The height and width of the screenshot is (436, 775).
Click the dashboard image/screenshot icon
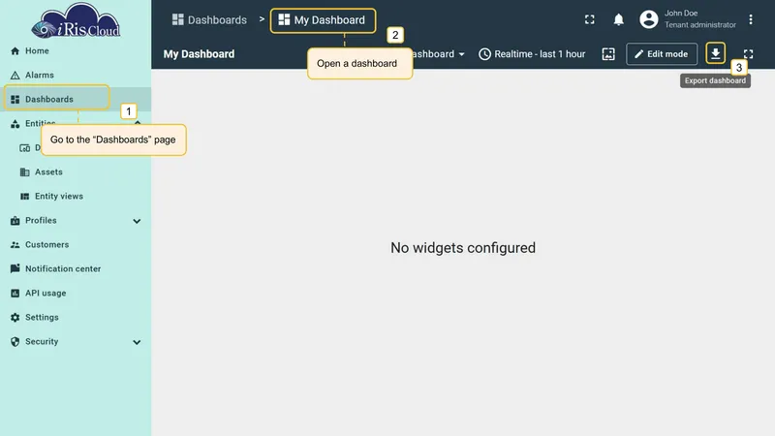[608, 54]
